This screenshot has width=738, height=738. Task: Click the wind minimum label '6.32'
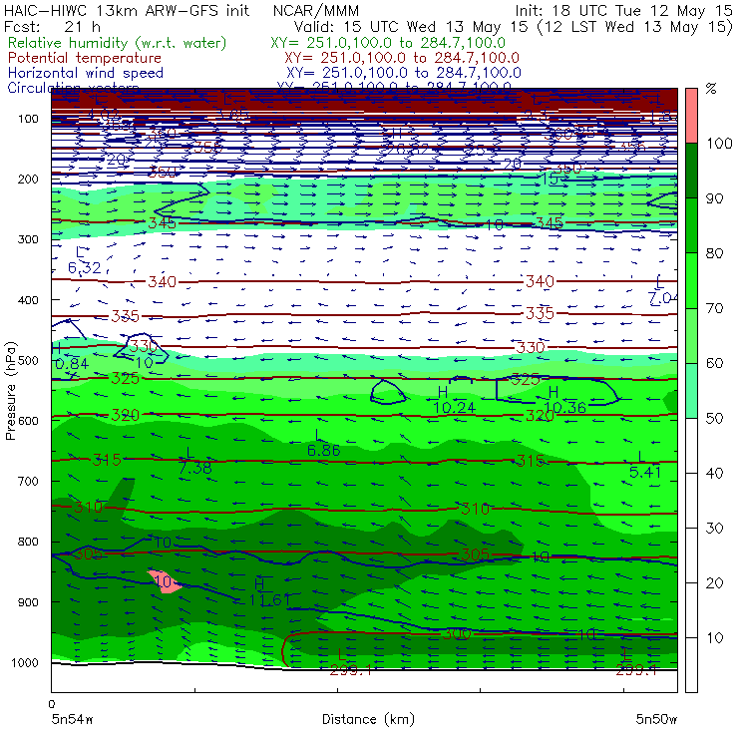[85, 268]
